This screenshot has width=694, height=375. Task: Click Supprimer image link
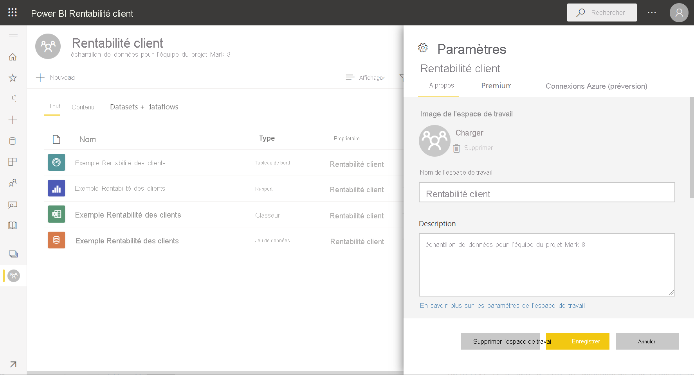[478, 148]
